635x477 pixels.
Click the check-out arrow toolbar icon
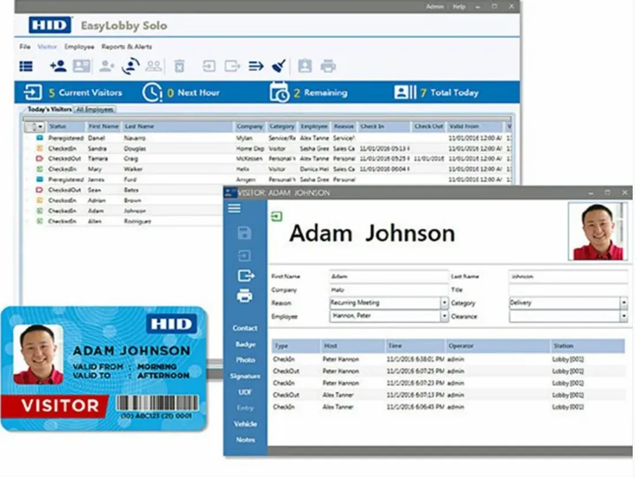(232, 66)
